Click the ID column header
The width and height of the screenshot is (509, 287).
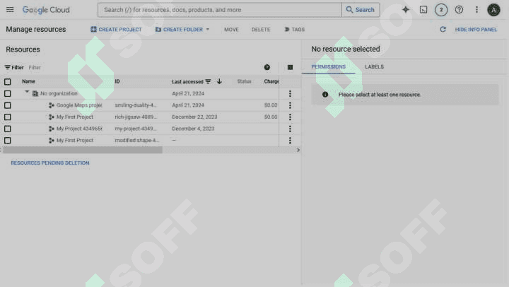point(117,81)
